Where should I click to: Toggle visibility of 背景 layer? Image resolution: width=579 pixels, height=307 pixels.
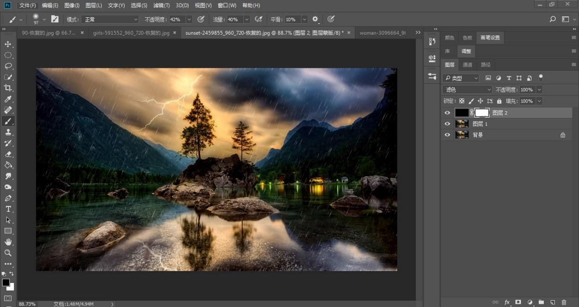[x=447, y=135]
